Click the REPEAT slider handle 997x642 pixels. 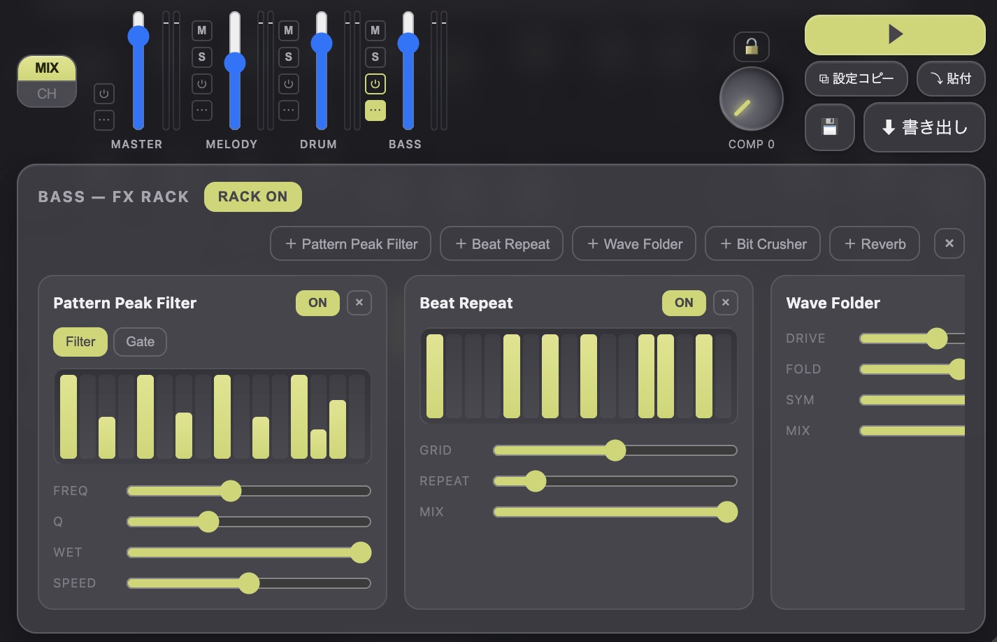tap(536, 481)
